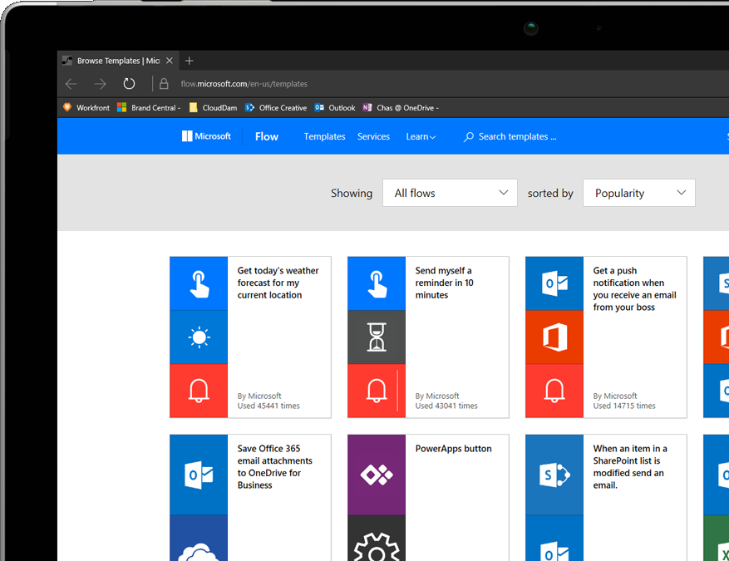729x561 pixels.
Task: Click the manual button icon on reminder card
Action: pos(377,283)
